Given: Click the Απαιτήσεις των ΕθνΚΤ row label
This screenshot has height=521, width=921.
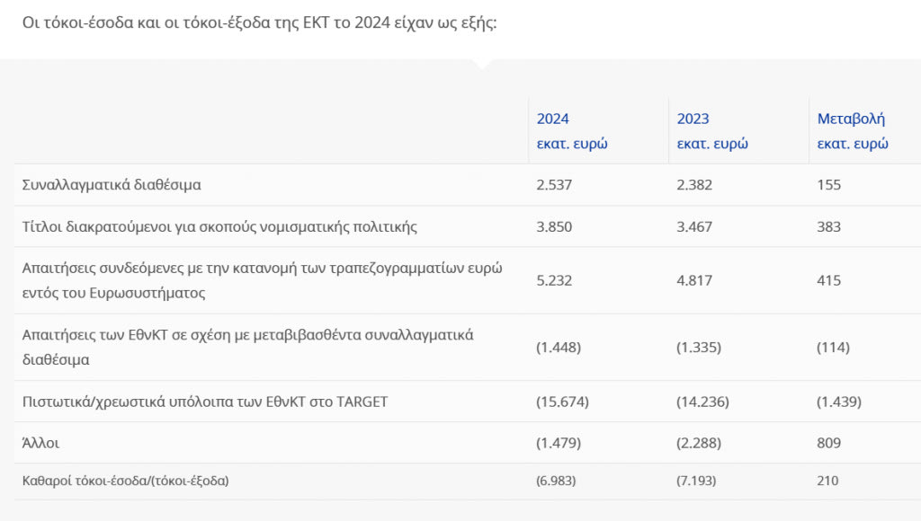Looking at the screenshot, I should pyautogui.click(x=247, y=347).
